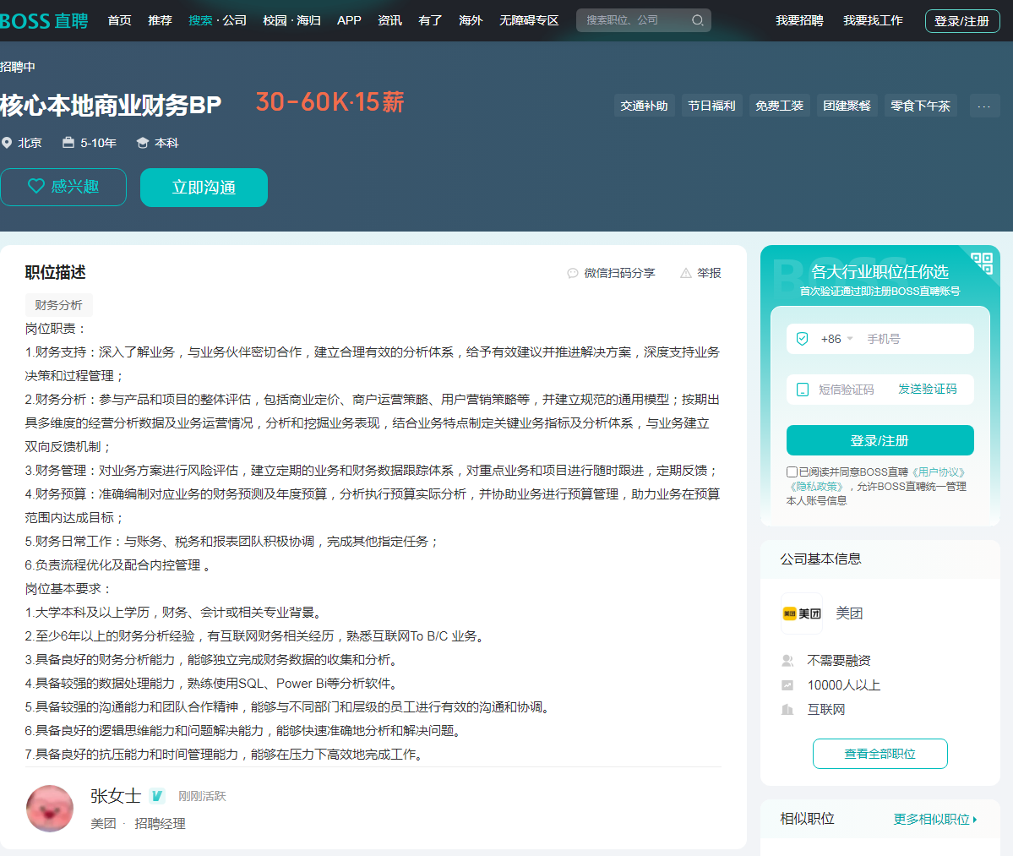Click the heart icon on 感兴趣
1013x856 pixels.
pyautogui.click(x=35, y=187)
